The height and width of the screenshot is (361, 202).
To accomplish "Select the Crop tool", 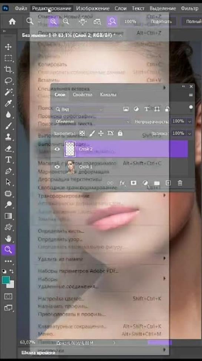I will [x=8, y=69].
